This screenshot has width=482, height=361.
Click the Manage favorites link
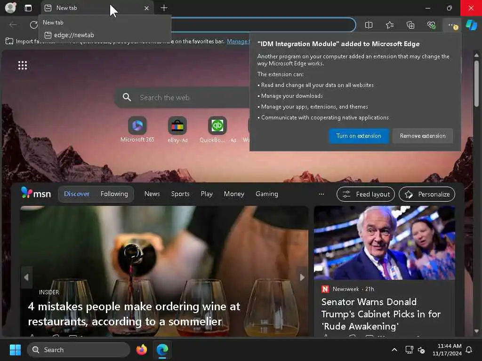(238, 41)
